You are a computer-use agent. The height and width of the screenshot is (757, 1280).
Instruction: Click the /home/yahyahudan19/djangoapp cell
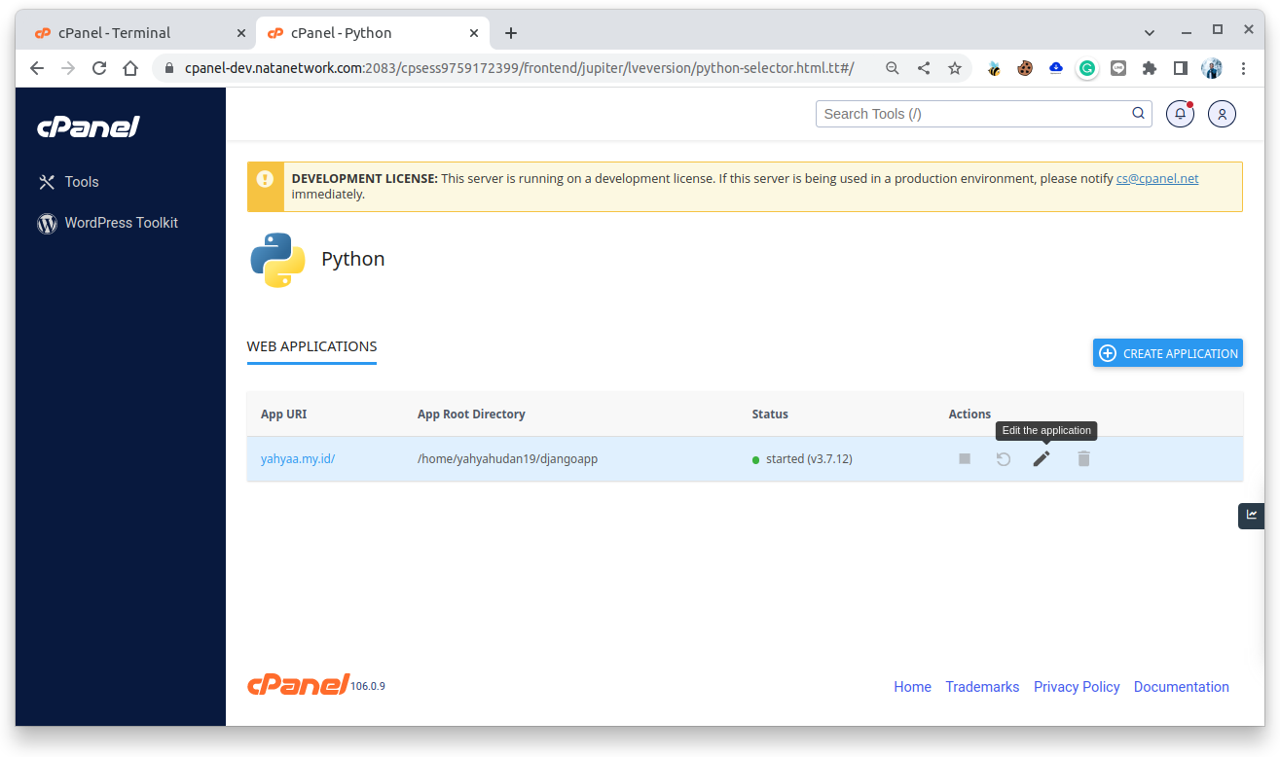(507, 458)
